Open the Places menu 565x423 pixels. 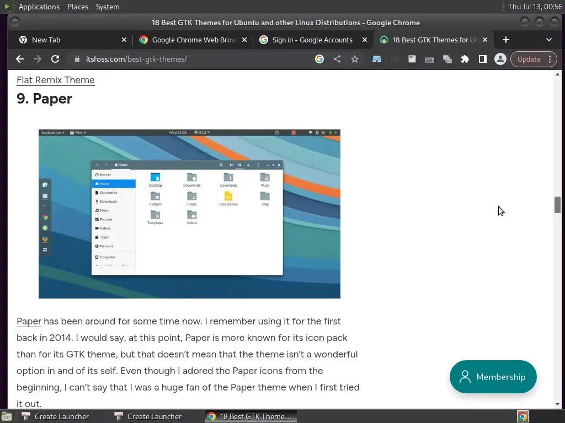[78, 7]
